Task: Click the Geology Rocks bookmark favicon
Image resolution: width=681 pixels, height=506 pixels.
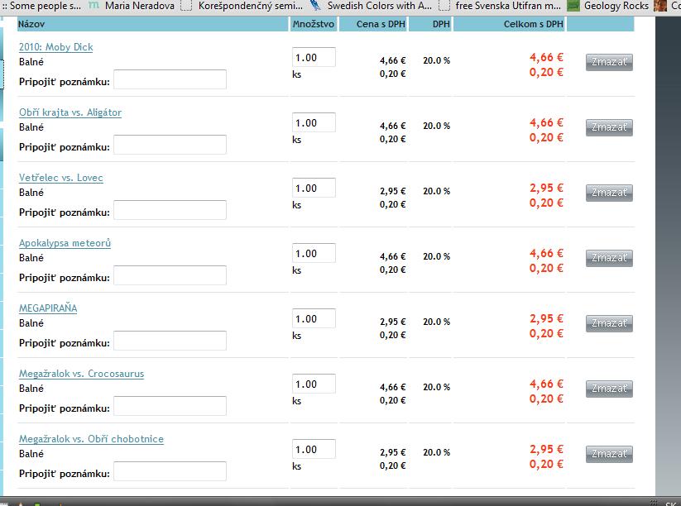Action: 573,6
